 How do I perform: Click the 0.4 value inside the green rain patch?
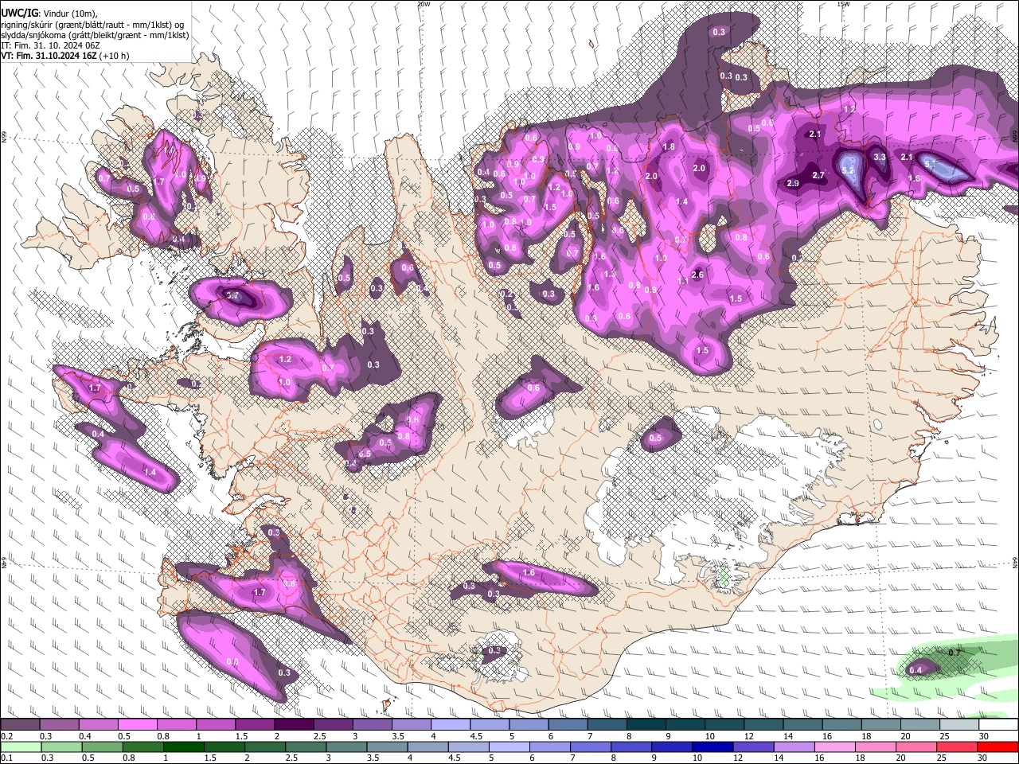pyautogui.click(x=916, y=670)
